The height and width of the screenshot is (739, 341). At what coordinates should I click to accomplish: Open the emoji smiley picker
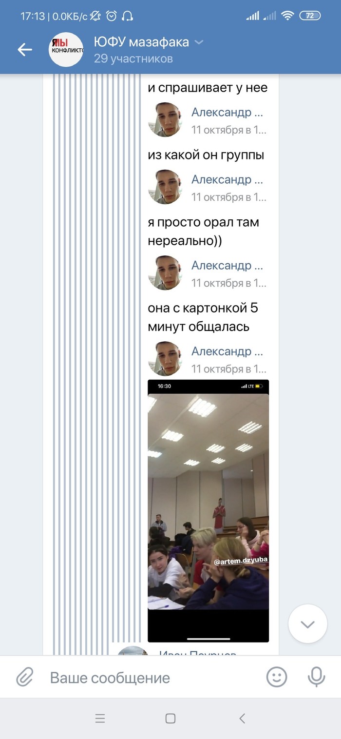coord(277,677)
